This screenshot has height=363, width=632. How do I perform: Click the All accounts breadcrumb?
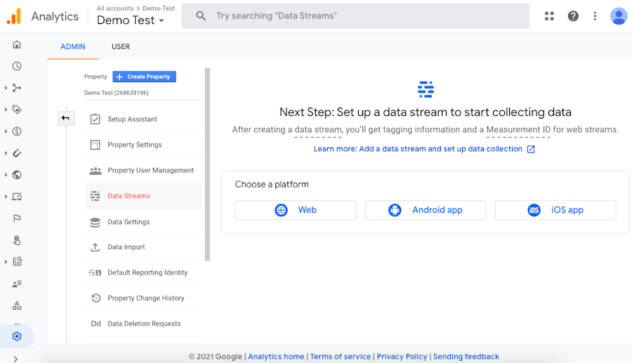pyautogui.click(x=115, y=8)
